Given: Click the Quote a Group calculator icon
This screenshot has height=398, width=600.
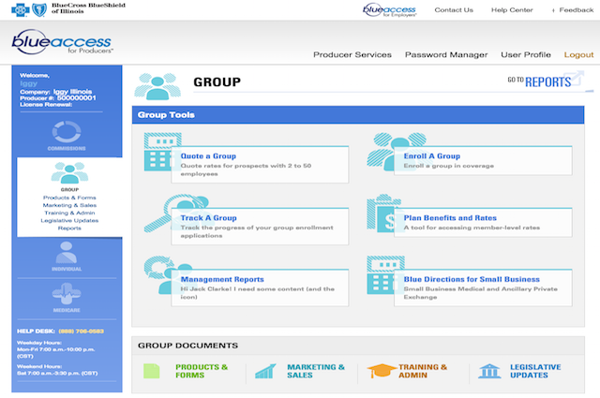Looking at the screenshot, I should [x=156, y=155].
